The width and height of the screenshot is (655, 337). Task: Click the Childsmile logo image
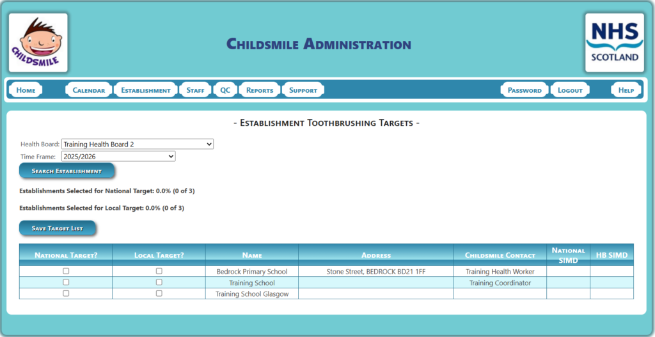point(38,43)
